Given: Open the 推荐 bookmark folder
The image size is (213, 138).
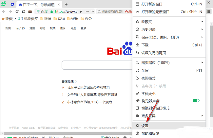Looking at the screenshot, I should 46,19.
